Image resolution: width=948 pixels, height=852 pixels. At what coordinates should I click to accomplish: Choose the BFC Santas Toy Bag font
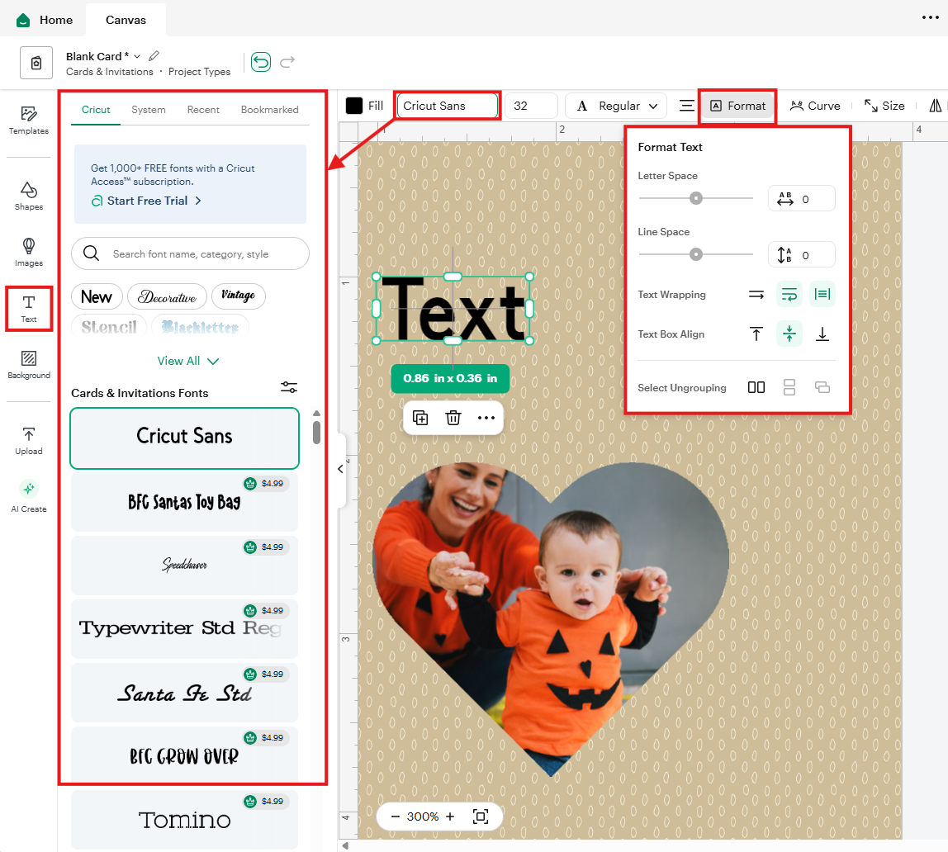click(x=184, y=502)
